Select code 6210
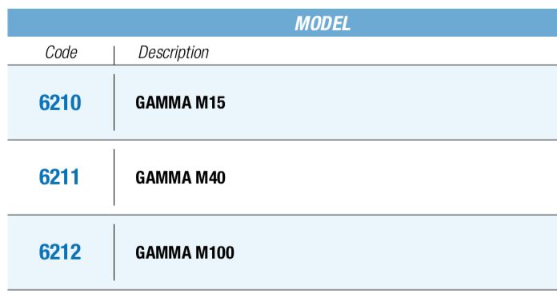Viewport: 557px width, 297px height. 60,103
